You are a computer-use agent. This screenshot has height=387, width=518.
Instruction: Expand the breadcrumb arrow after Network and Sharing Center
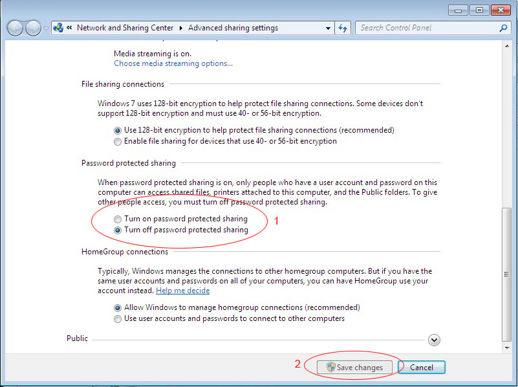[x=180, y=28]
